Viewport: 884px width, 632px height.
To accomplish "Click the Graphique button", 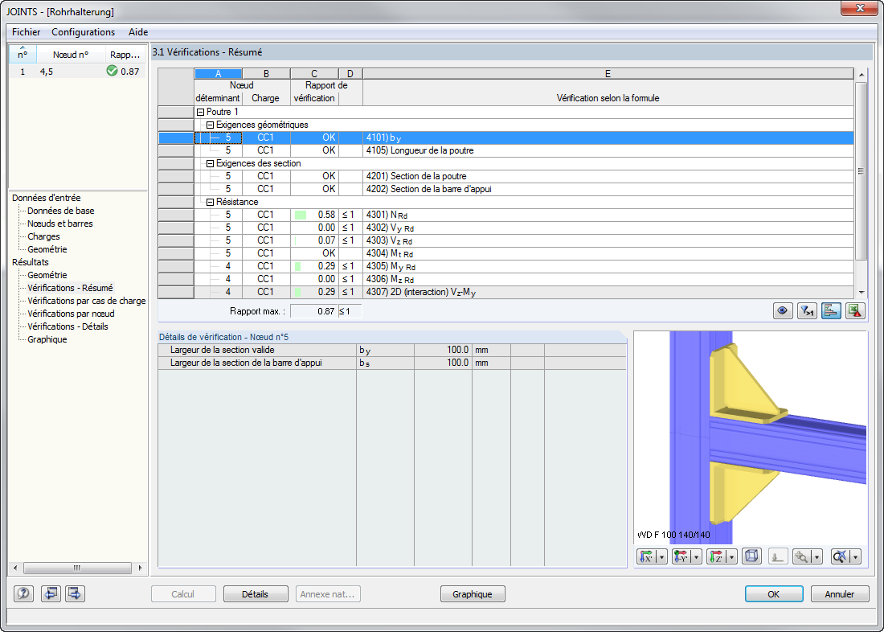I will [473, 593].
